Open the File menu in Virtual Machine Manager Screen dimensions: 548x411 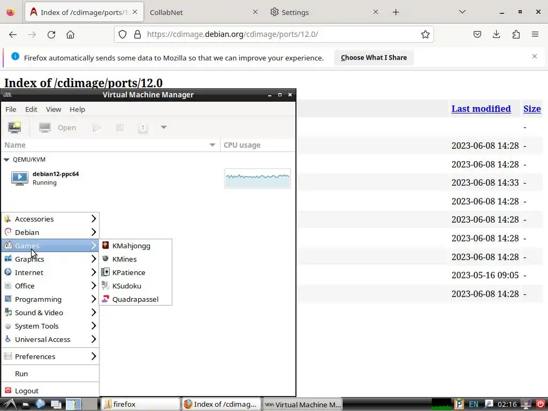tap(11, 109)
